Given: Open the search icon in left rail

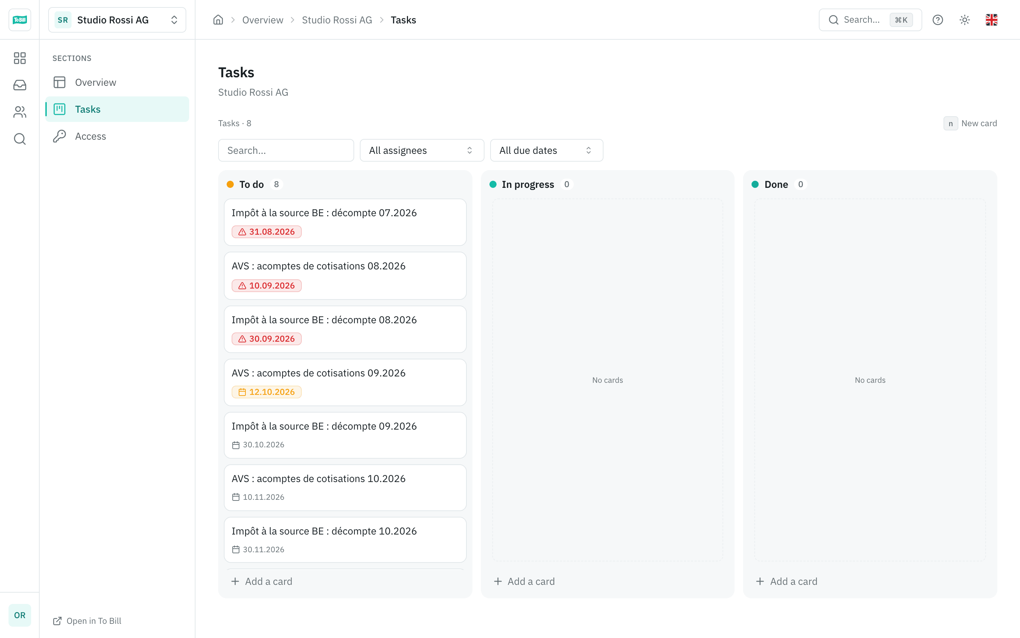Looking at the screenshot, I should pyautogui.click(x=19, y=139).
